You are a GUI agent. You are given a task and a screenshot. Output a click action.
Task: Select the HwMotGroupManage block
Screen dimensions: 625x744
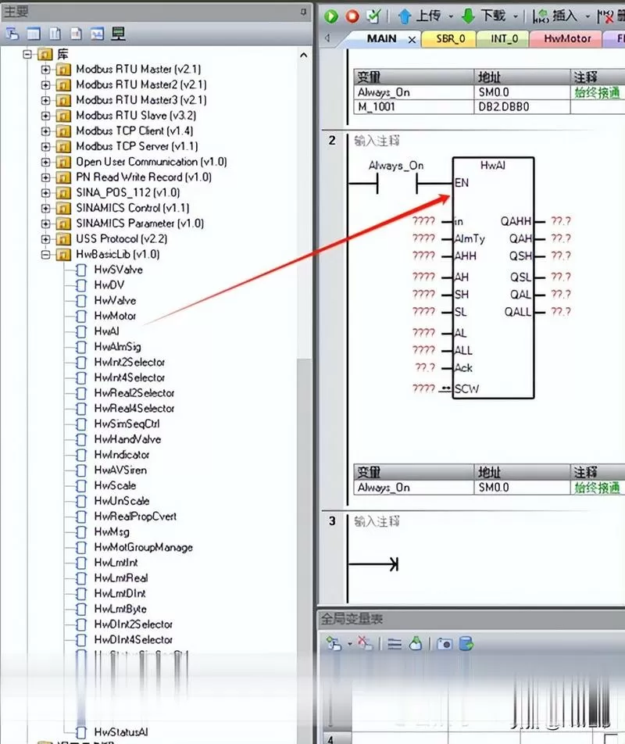[143, 547]
